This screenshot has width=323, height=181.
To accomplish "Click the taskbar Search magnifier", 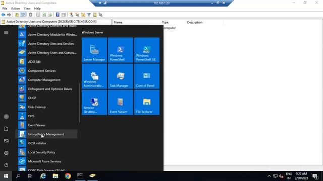I will [18, 176].
